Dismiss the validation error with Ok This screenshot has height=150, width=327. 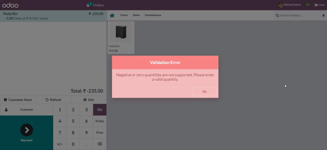tap(204, 92)
